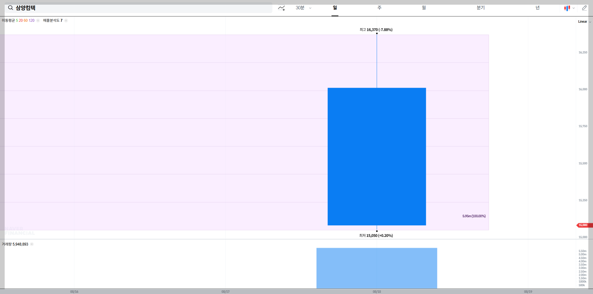Open the add indicator chart icon
593x294 pixels.
point(281,8)
